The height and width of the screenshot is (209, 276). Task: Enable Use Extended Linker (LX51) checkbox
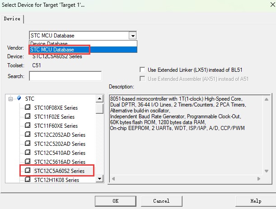[x=142, y=70]
